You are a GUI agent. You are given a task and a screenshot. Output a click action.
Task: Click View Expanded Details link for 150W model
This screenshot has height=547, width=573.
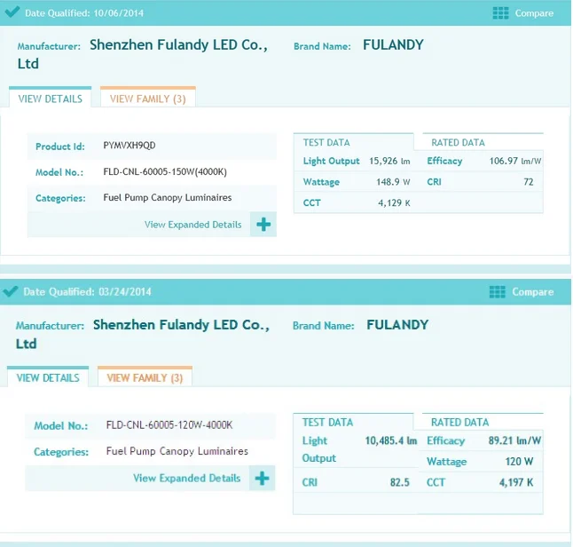[192, 225]
